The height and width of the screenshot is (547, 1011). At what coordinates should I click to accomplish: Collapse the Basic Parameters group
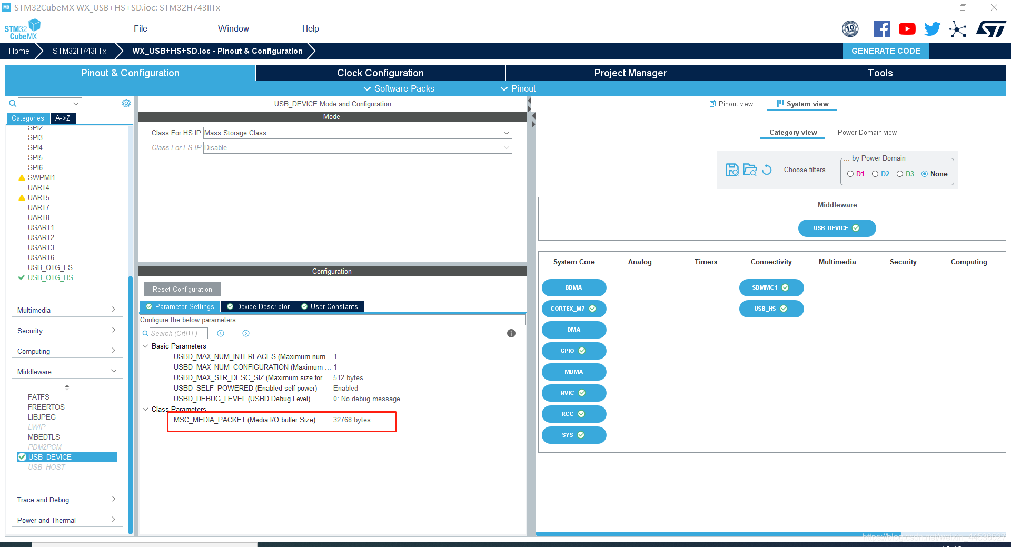pos(145,346)
